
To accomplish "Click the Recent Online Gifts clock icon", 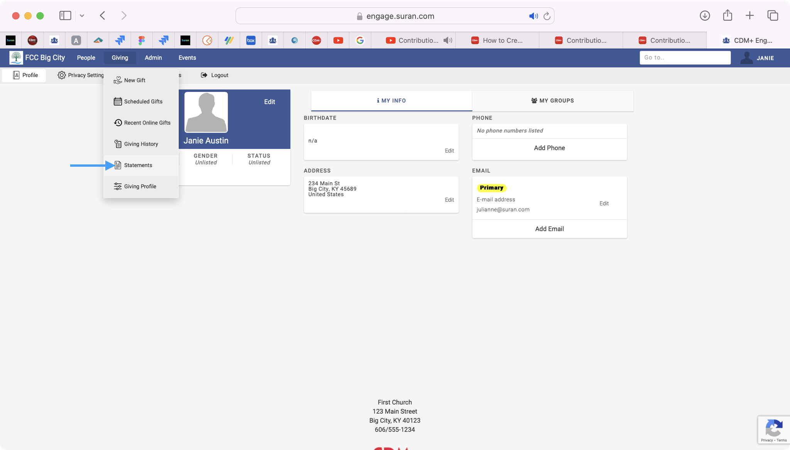I will tap(118, 123).
